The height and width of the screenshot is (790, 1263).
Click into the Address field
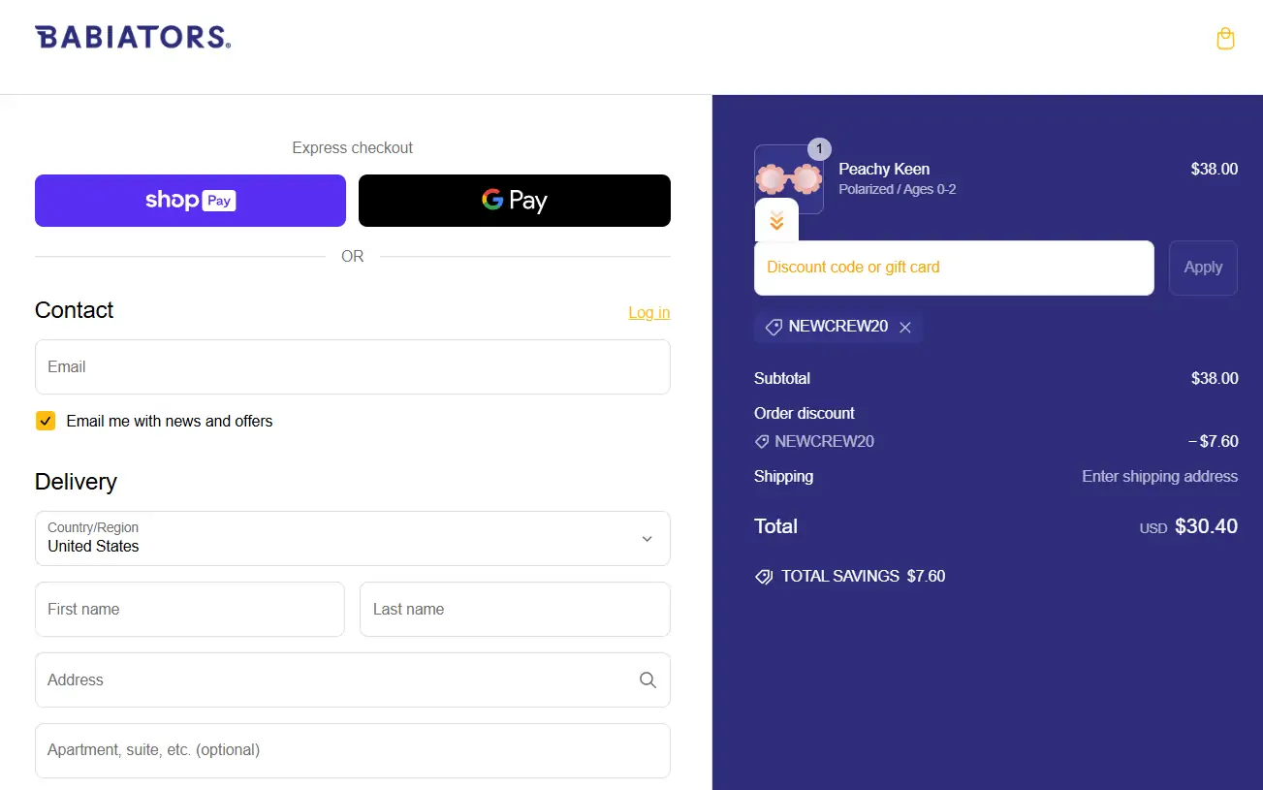(353, 679)
